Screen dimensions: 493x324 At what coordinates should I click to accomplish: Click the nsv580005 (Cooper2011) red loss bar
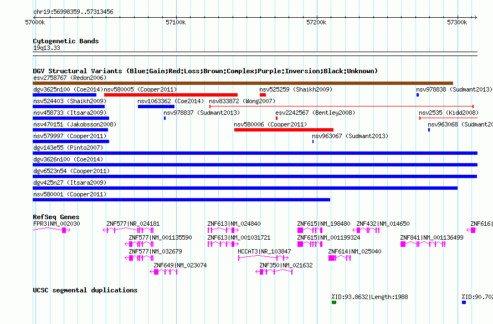click(x=171, y=95)
